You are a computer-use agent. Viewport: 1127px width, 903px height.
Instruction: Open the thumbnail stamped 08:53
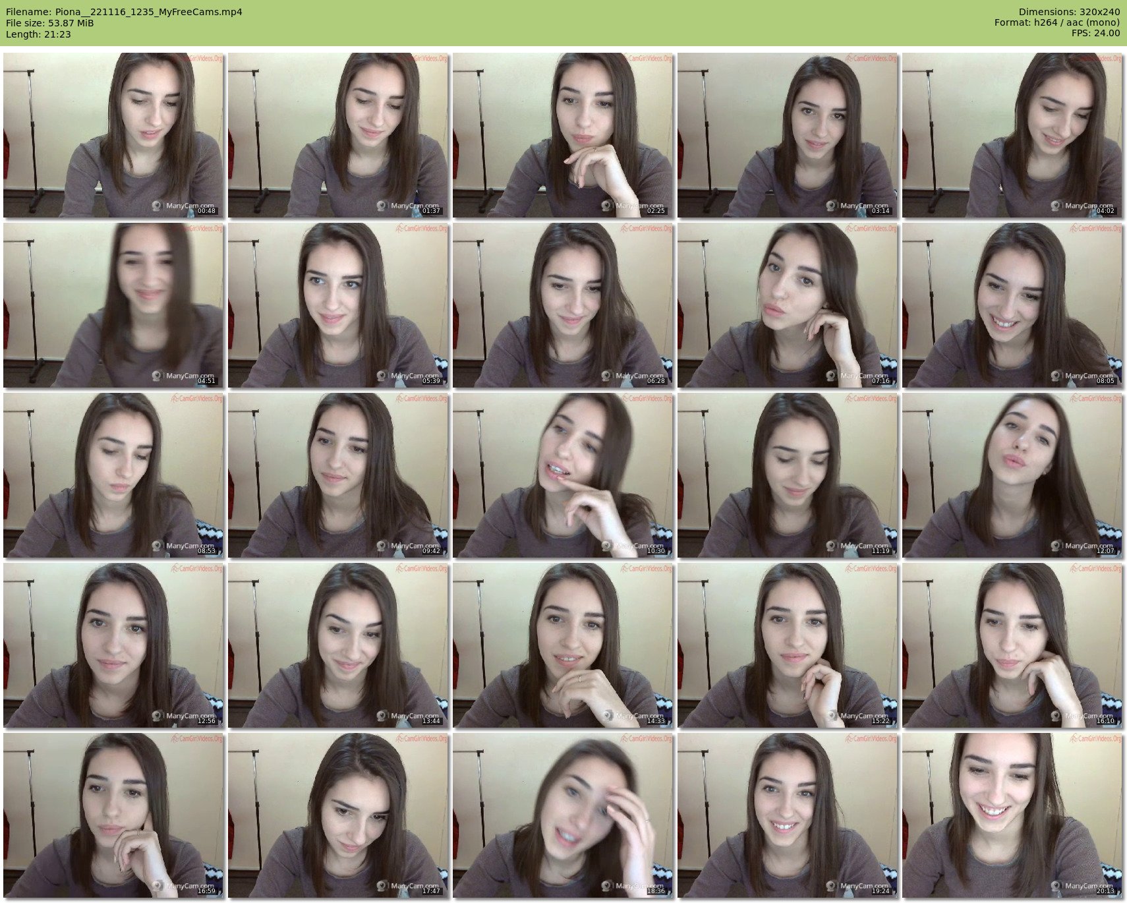(113, 475)
